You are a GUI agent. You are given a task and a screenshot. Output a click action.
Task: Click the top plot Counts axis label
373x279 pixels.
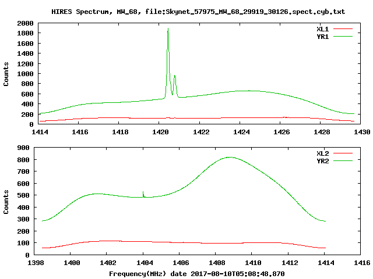click(6, 74)
